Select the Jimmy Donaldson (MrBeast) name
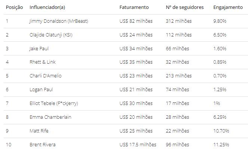Viewport: 248px width, 150px height. click(x=59, y=21)
